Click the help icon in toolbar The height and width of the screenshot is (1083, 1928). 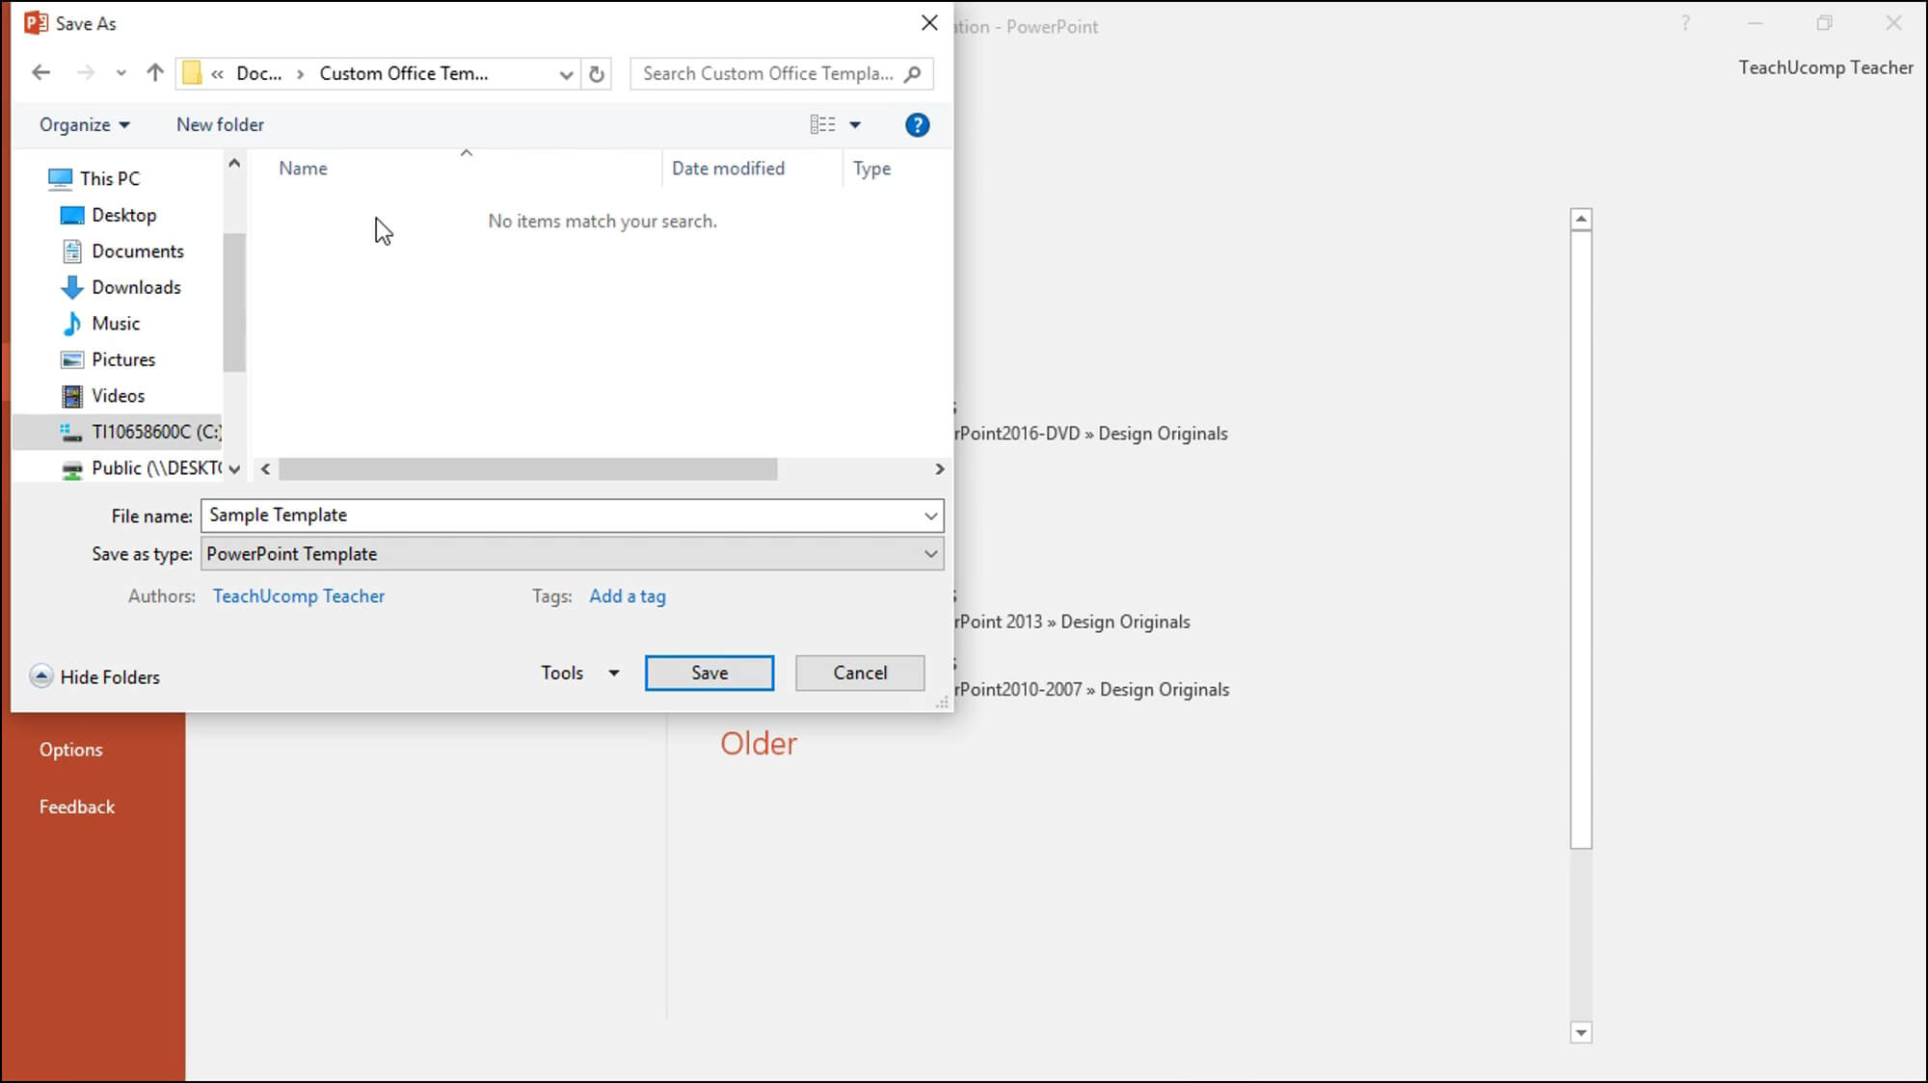917,124
